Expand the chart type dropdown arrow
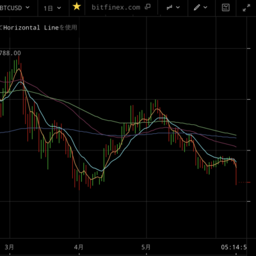Screen dimensions: 256x256 [x=178, y=8]
